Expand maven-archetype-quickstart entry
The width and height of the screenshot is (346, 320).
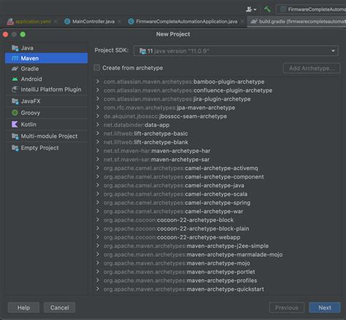coord(98,289)
